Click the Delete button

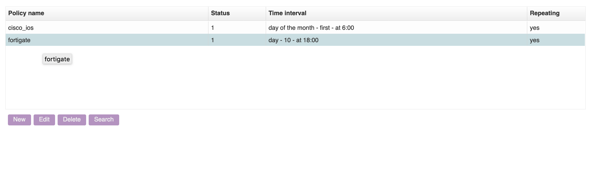(x=71, y=119)
